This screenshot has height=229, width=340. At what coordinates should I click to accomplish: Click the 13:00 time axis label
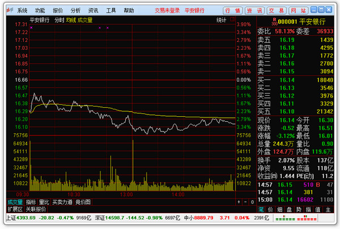pyautogui.click(x=126, y=194)
